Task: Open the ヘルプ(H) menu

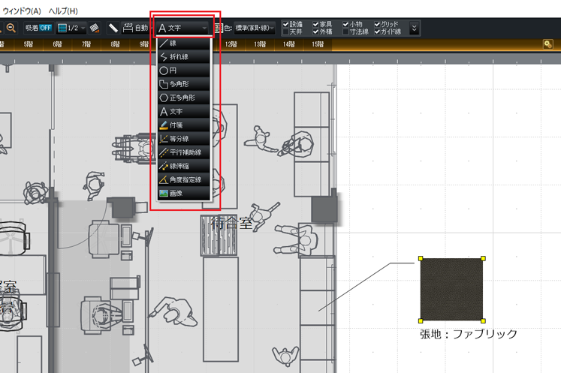Action: point(62,11)
